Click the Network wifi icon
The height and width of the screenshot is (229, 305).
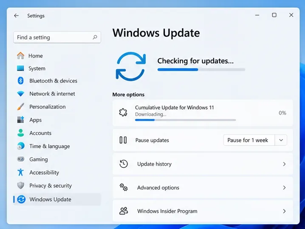(21, 94)
